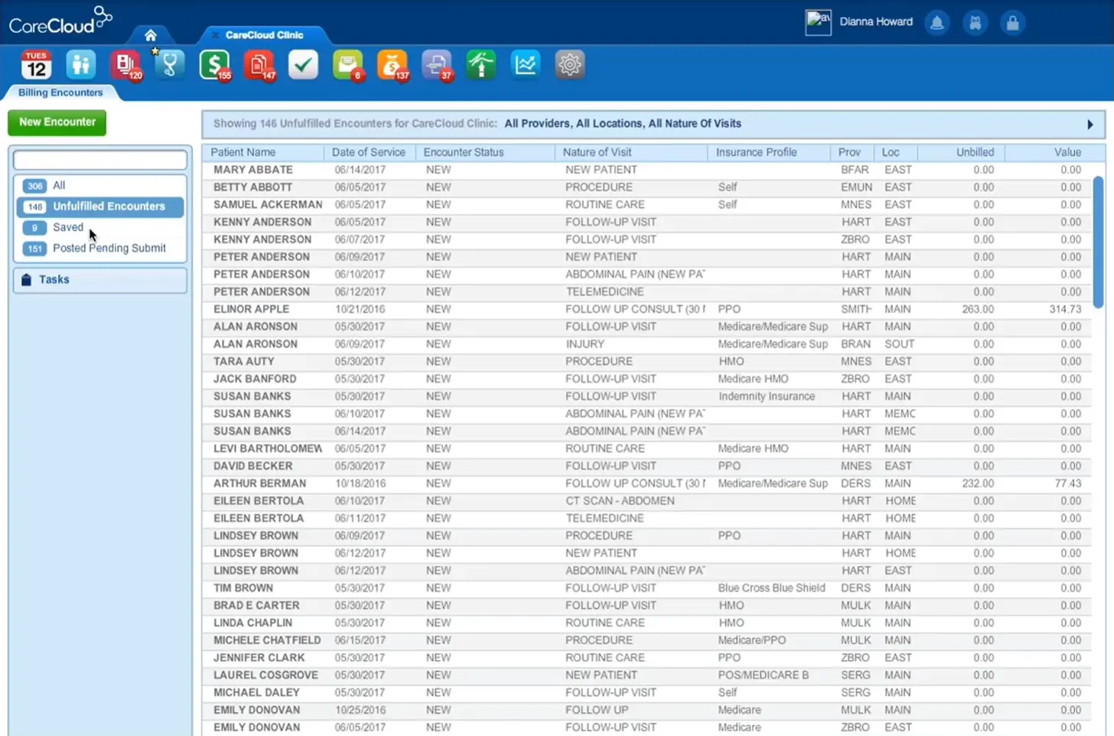Click the 9 count badge beside Saved
Viewport: 1114px width, 736px height.
point(34,228)
